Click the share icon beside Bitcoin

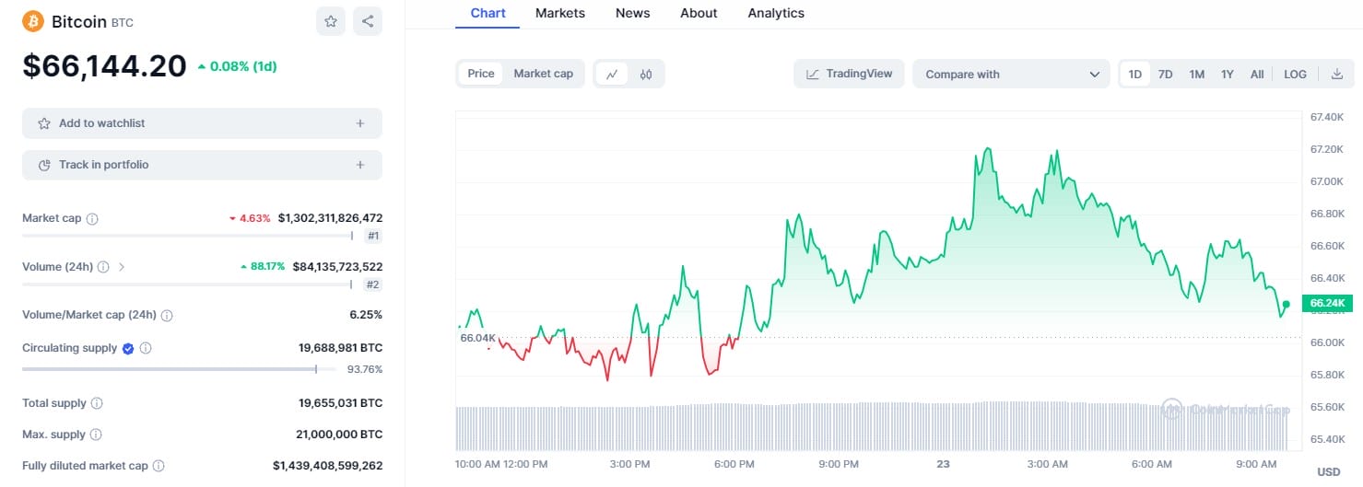click(368, 21)
